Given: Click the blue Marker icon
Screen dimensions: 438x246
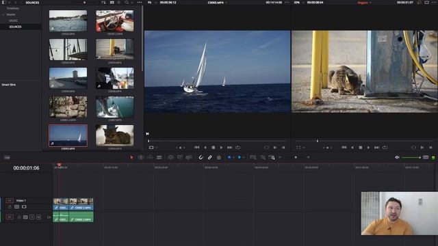Looking at the screenshot, I should 239,157.
